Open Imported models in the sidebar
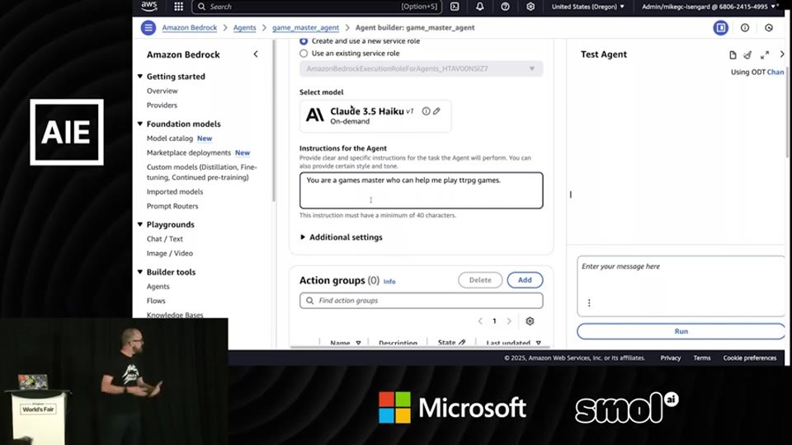The height and width of the screenshot is (445, 792). [x=175, y=192]
